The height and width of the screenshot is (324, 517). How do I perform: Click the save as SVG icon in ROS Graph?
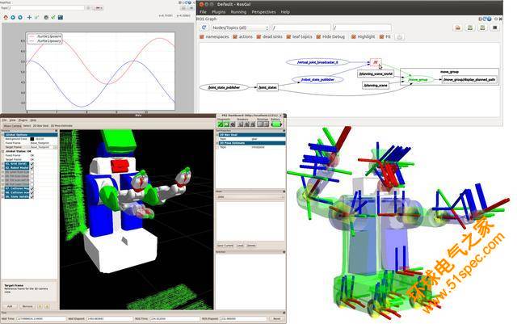tap(482, 27)
